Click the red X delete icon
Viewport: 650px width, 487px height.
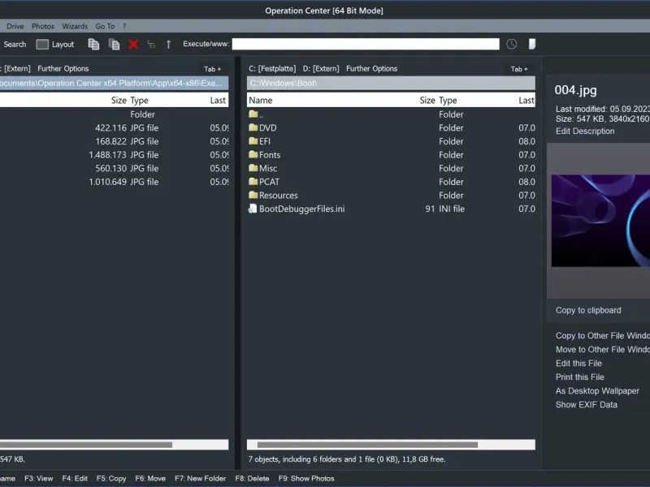[x=133, y=45]
